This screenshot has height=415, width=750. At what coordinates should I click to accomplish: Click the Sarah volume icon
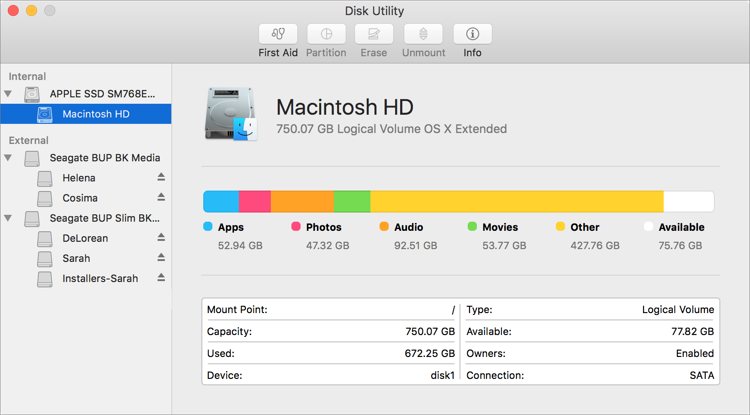45,259
